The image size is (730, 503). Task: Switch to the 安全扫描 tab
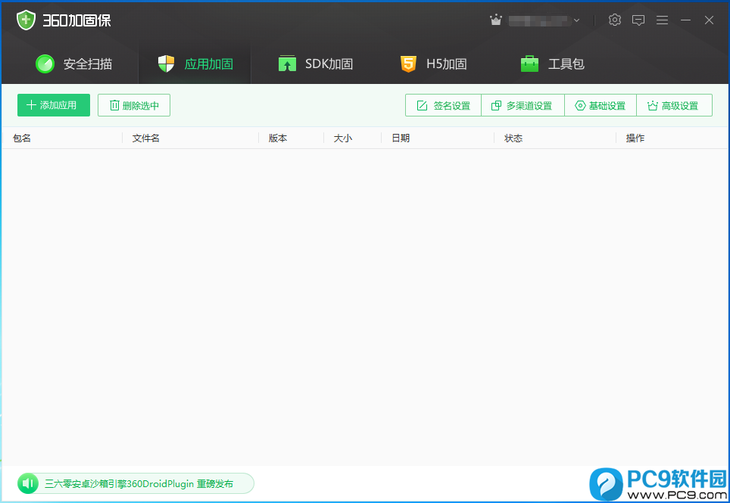point(73,64)
